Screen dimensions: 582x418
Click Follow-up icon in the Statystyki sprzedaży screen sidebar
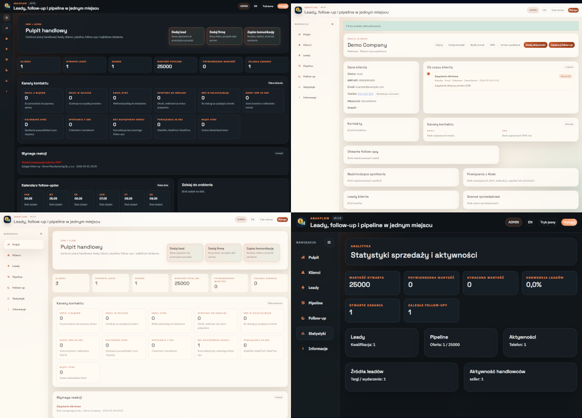(303, 318)
